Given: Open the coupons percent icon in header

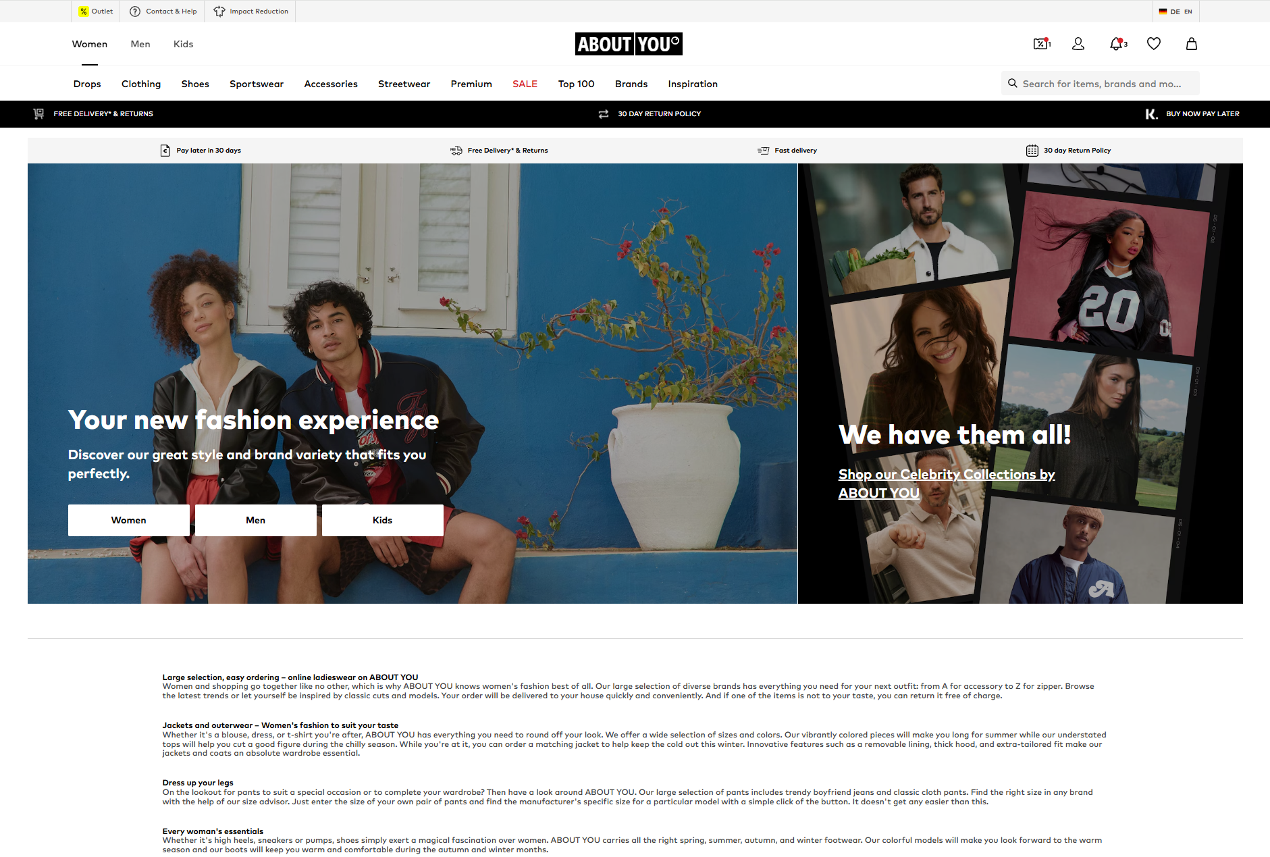Looking at the screenshot, I should [x=1042, y=44].
